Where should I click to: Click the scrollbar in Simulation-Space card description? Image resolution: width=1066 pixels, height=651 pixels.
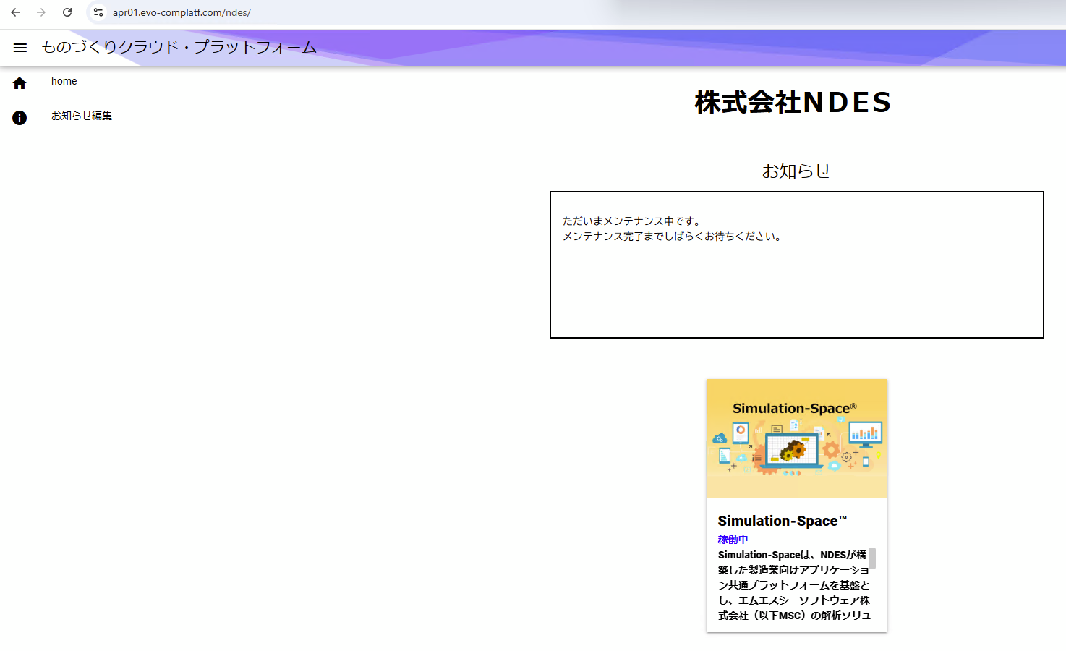click(x=872, y=558)
